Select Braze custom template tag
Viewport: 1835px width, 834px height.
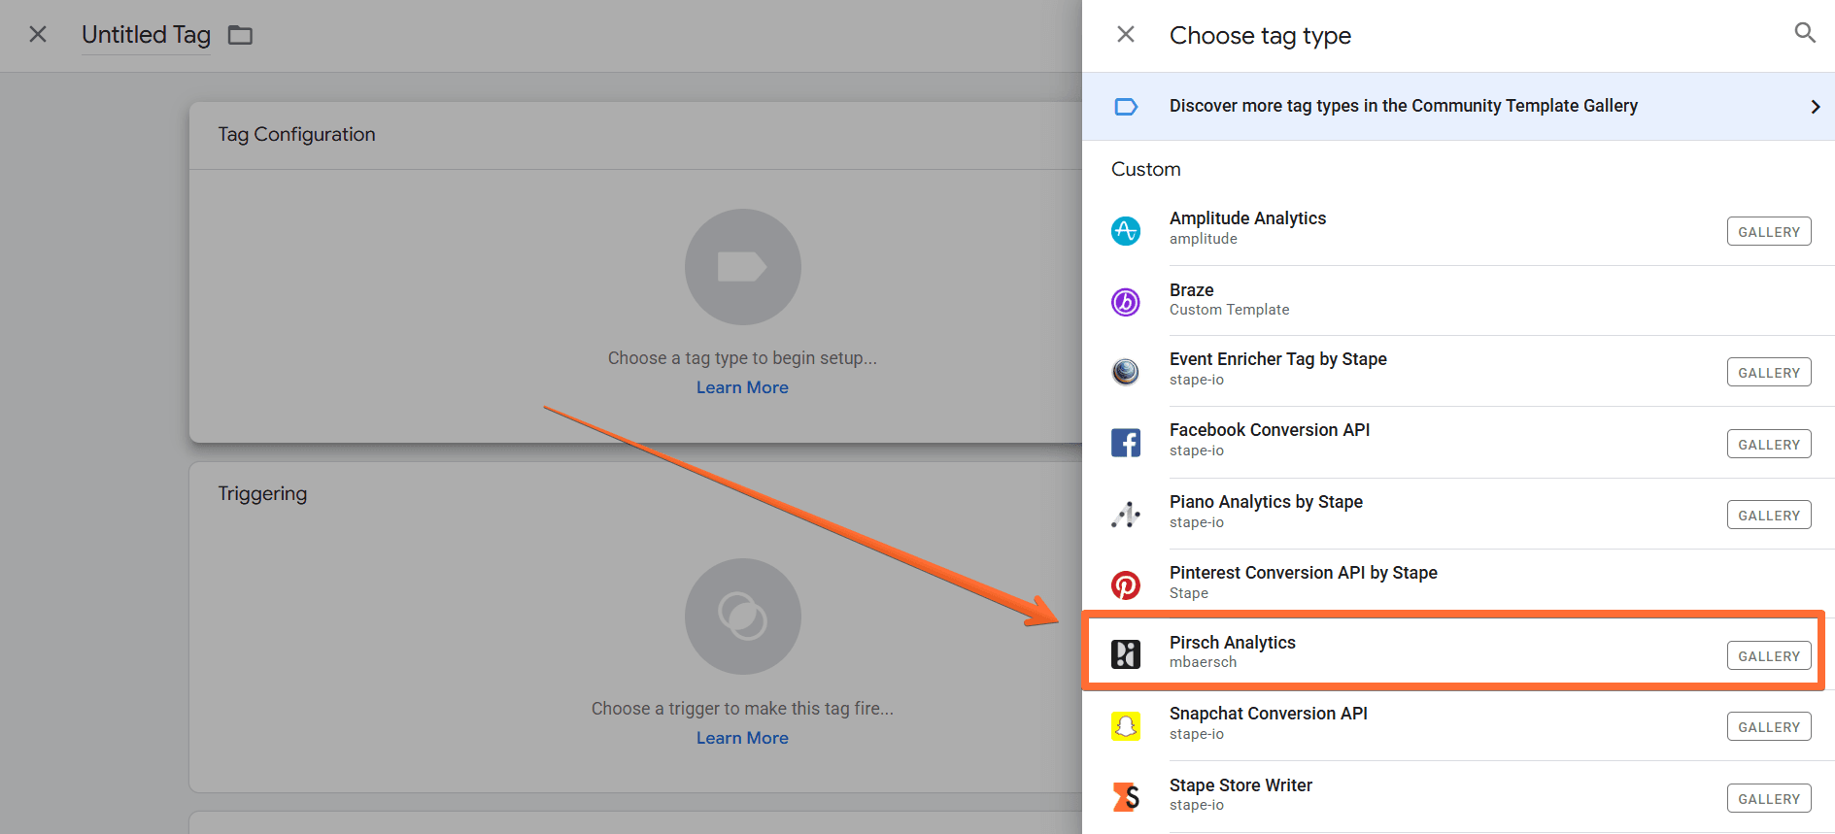tap(1458, 301)
